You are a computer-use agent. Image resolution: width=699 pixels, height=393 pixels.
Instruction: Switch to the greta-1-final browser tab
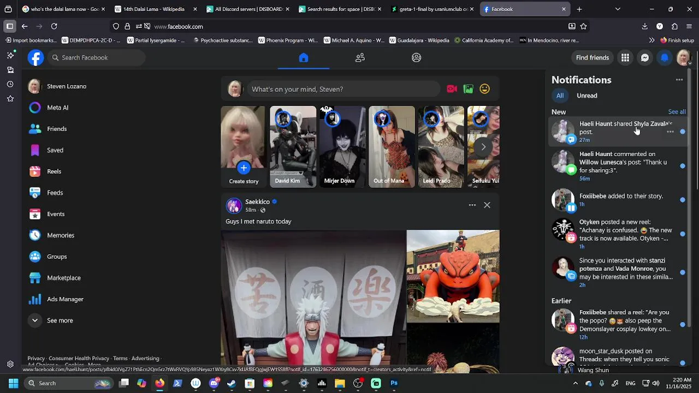pos(431,9)
